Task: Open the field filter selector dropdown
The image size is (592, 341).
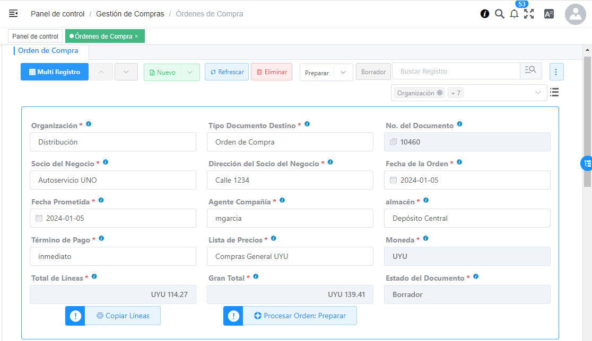Action: [x=538, y=93]
